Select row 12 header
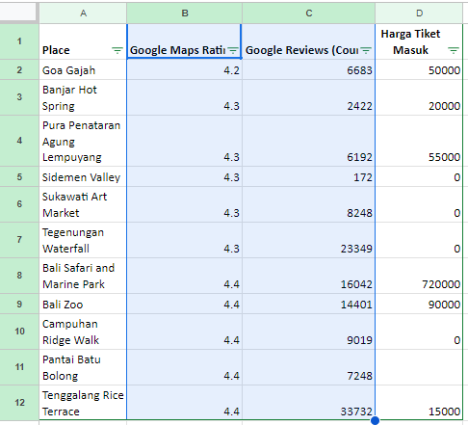Image resolution: width=468 pixels, height=425 pixels. tap(19, 403)
